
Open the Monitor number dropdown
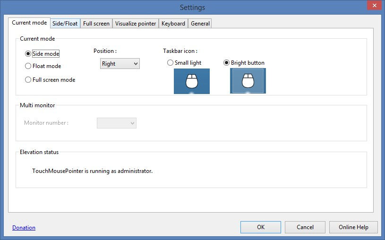[x=117, y=123]
